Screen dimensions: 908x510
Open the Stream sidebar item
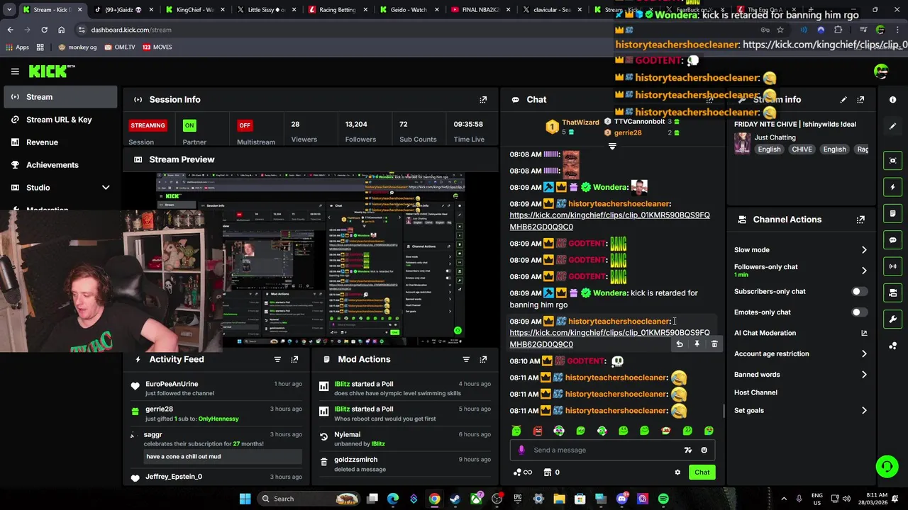(x=60, y=97)
